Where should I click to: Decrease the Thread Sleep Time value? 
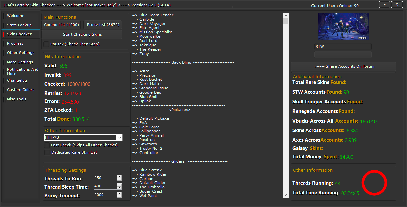pyautogui.click(x=119, y=188)
